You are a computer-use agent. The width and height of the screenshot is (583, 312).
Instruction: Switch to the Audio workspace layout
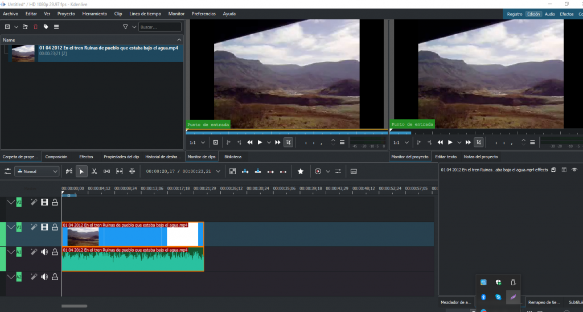click(549, 14)
